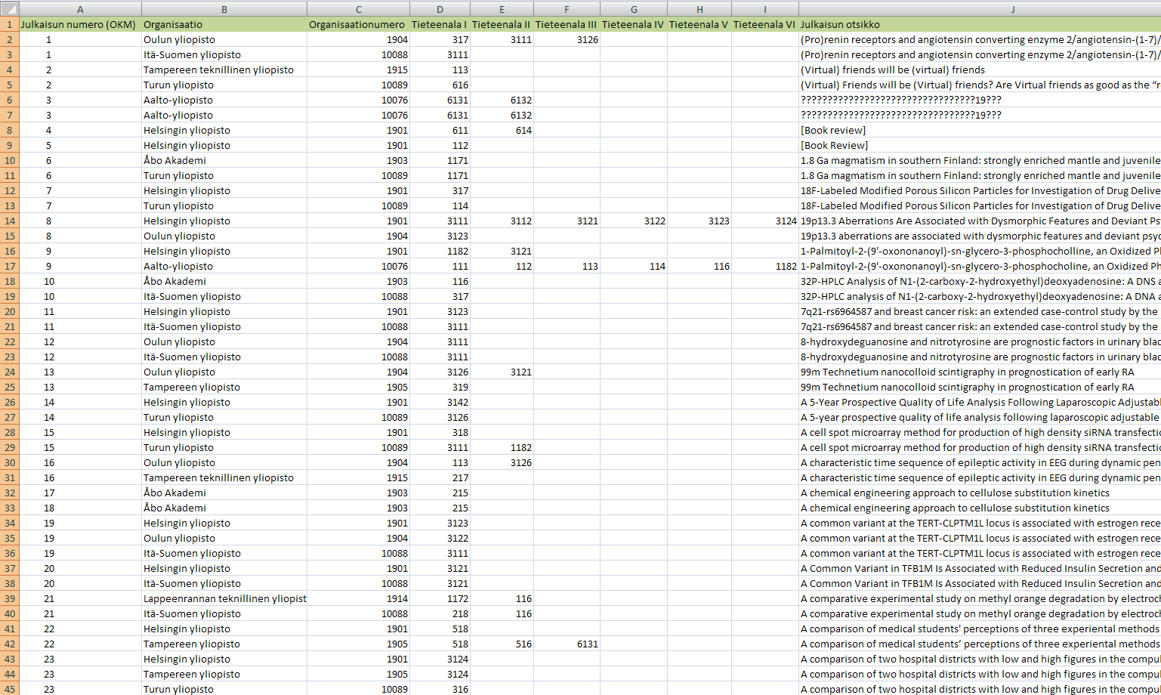Click the 'Tieteenala V' header cell
The image size is (1161, 695).
coord(699,24)
